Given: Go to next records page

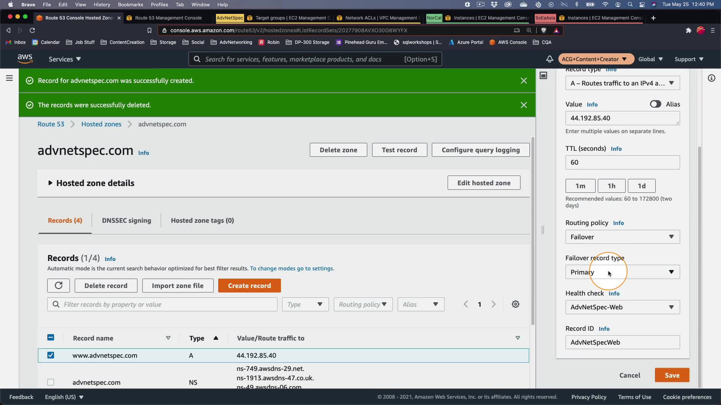Looking at the screenshot, I should 494,304.
